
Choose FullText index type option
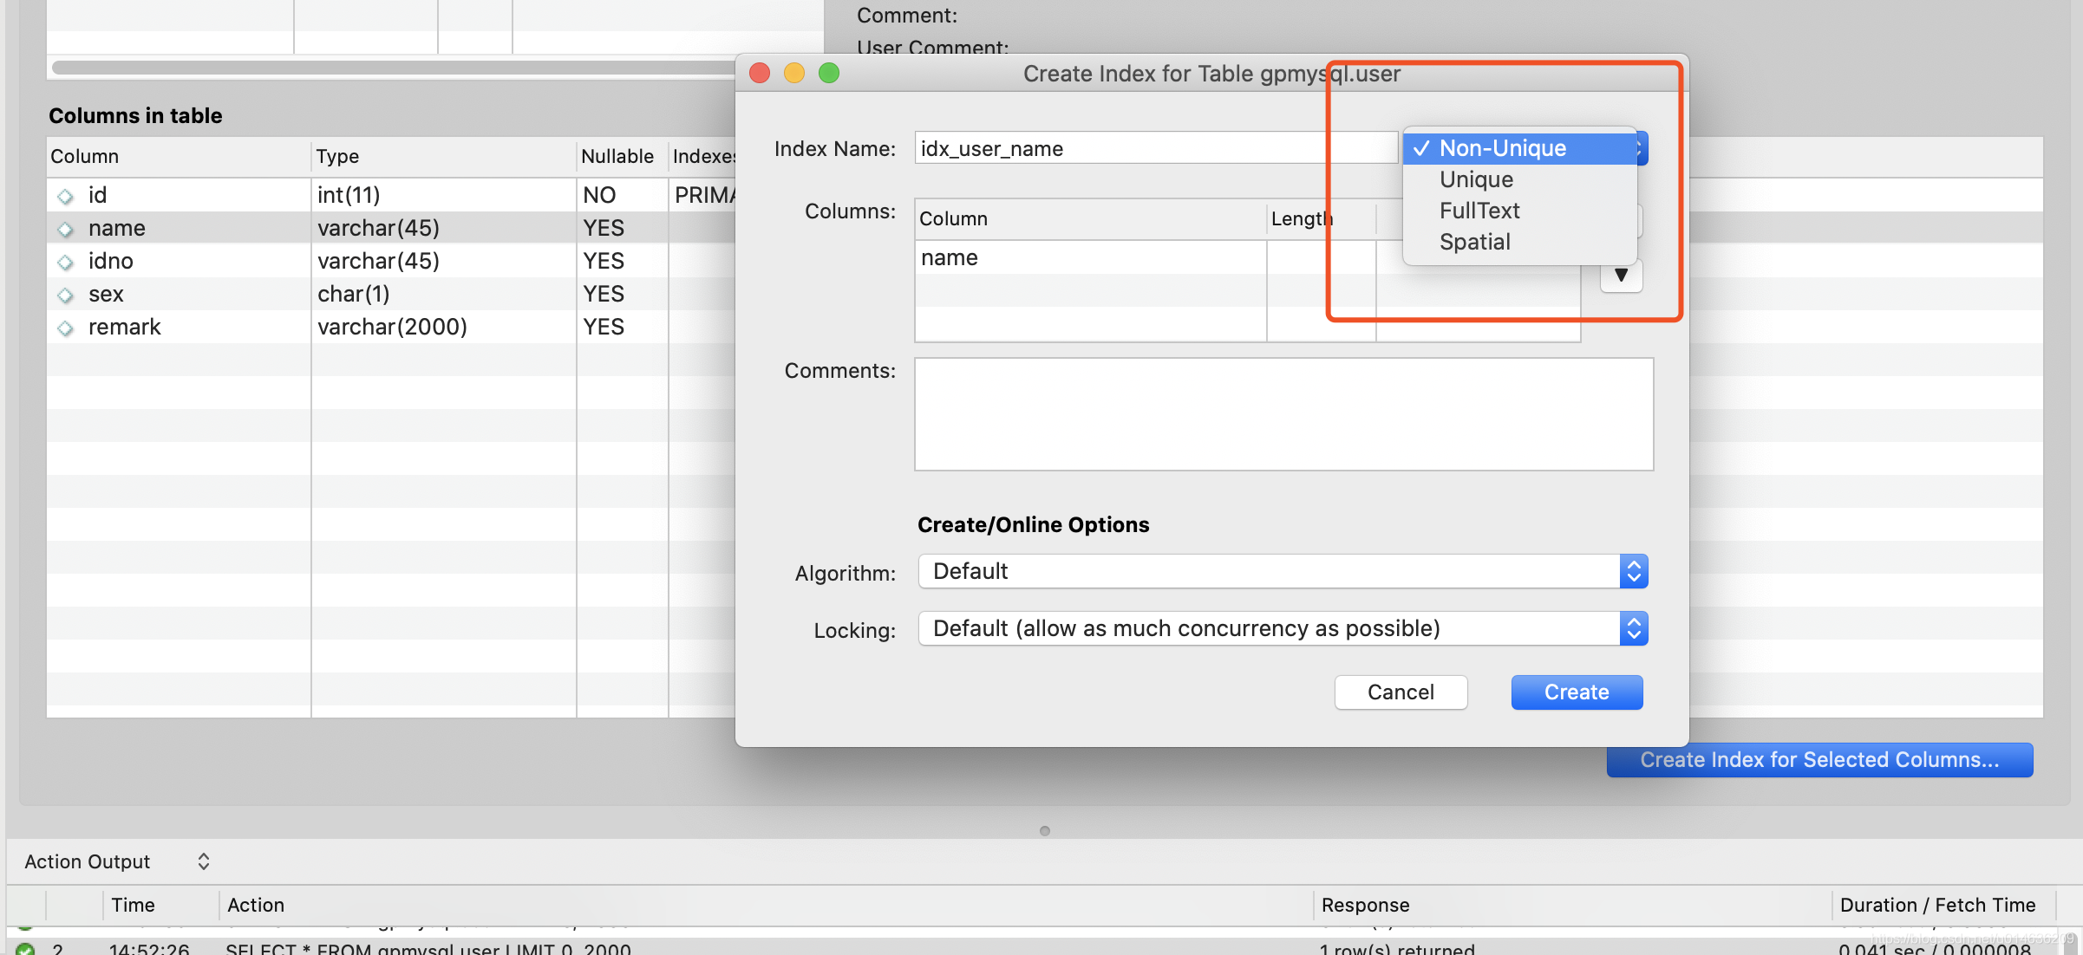(1479, 211)
